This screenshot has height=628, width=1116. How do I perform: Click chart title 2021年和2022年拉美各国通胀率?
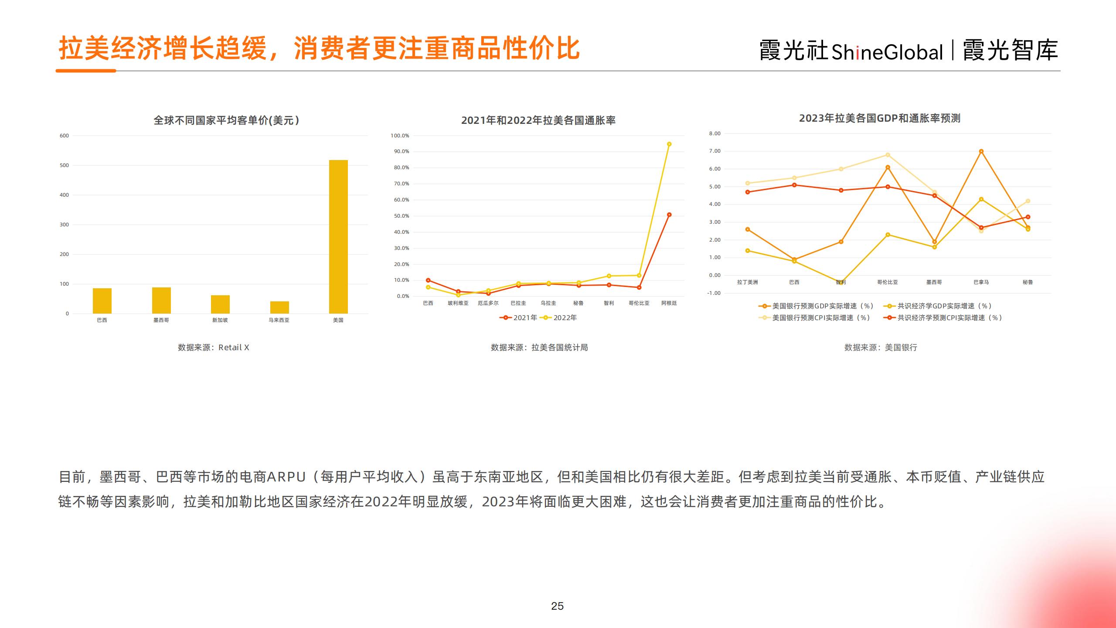[x=538, y=120]
